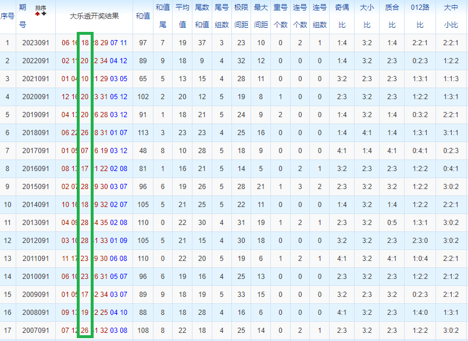Click the 和值 column header
This screenshot has width=468, height=341.
click(x=142, y=16)
